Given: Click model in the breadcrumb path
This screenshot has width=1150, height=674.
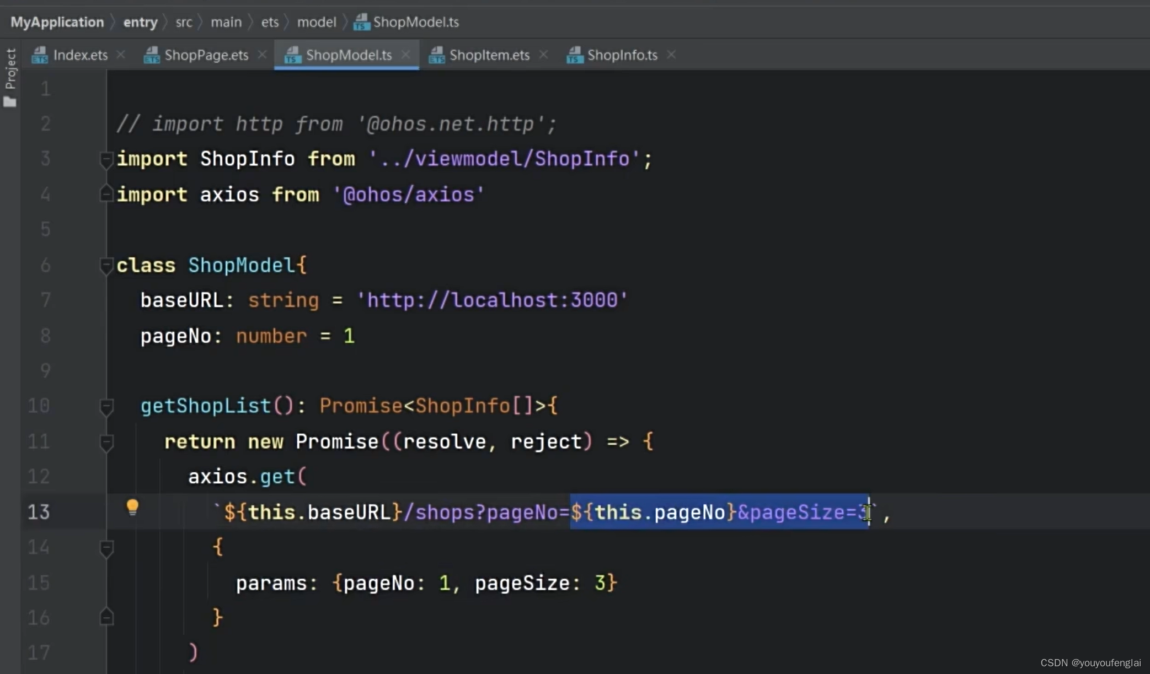Looking at the screenshot, I should (x=317, y=22).
